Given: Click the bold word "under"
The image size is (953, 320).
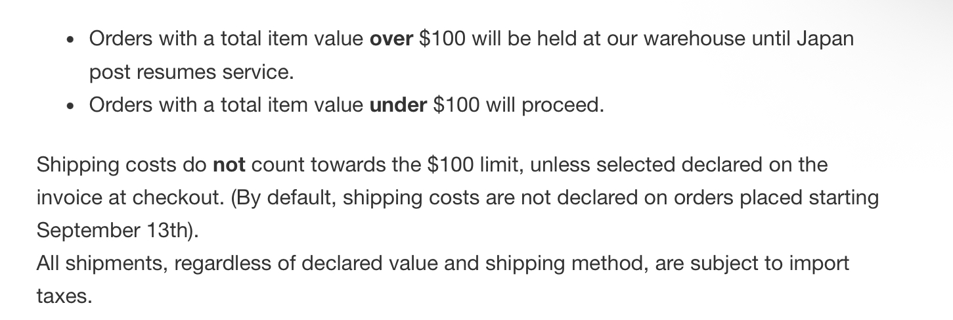Looking at the screenshot, I should point(399,105).
